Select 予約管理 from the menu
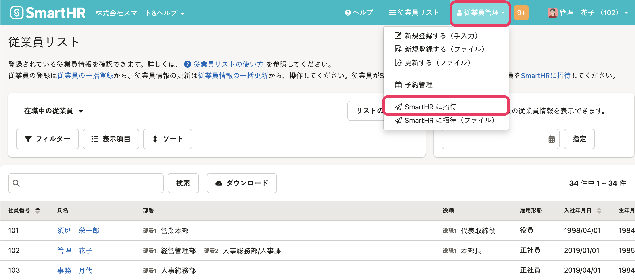 pyautogui.click(x=419, y=85)
